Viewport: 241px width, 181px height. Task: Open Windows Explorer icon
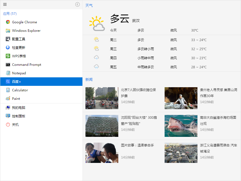tap(8, 31)
